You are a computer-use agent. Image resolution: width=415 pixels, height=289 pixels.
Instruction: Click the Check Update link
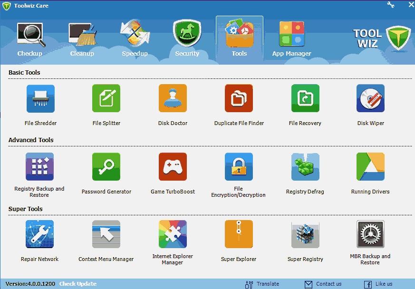[78, 284]
